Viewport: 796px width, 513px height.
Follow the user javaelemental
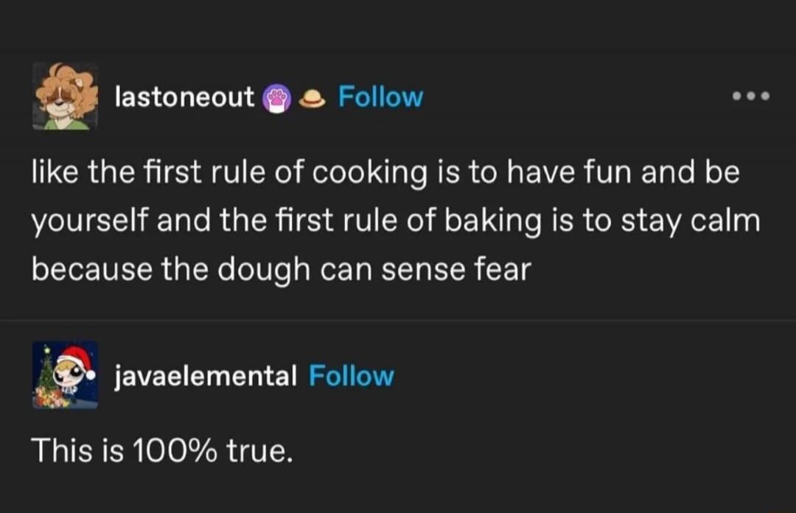tap(352, 374)
